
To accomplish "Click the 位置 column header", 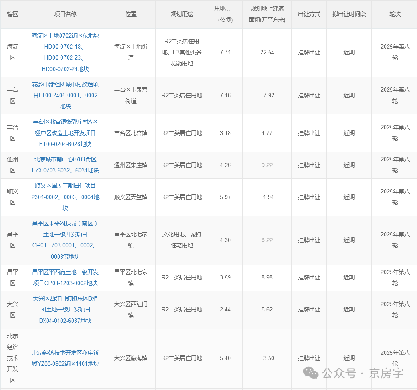I will [x=130, y=14].
